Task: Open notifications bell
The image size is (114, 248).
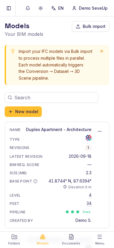Action: point(28,8)
